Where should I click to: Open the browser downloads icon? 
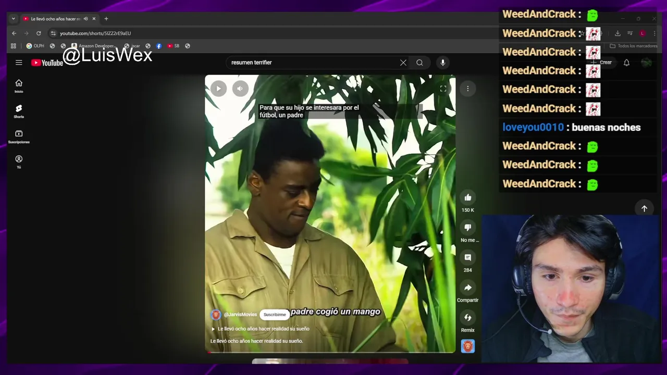pyautogui.click(x=617, y=33)
